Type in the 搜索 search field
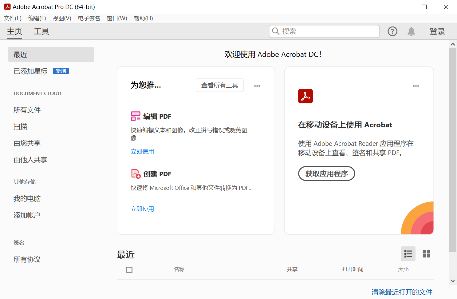The image size is (457, 299). coord(329,31)
